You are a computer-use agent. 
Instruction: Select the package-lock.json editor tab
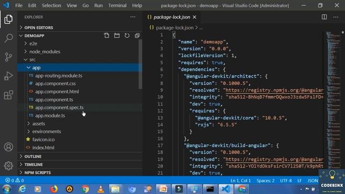click(171, 17)
